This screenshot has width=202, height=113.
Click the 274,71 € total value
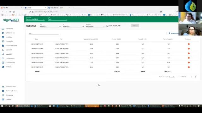117,72
